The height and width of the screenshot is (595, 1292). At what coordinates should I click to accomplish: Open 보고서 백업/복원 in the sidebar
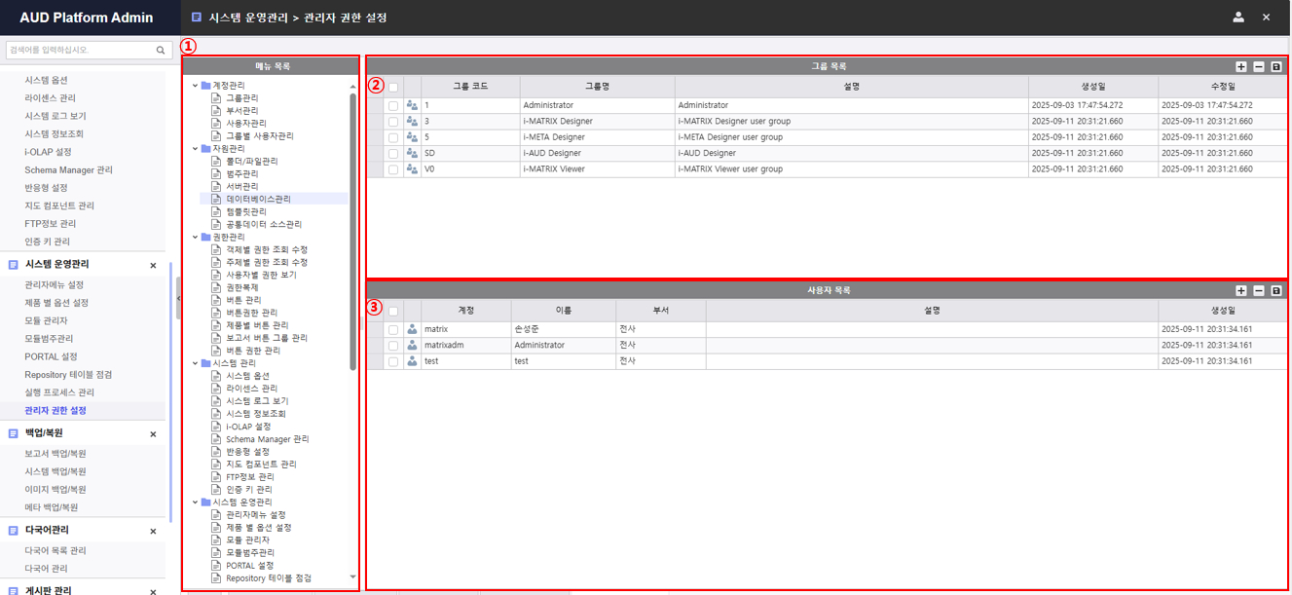click(x=55, y=454)
